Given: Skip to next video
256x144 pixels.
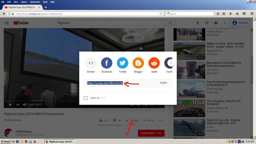Looking at the screenshot, I should coord(18,105).
